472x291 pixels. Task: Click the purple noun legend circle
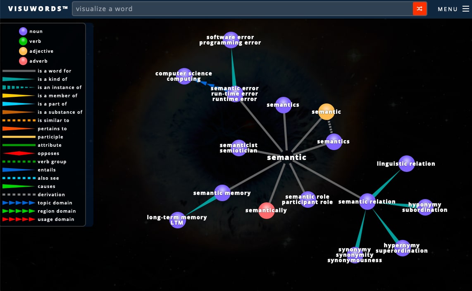(23, 31)
